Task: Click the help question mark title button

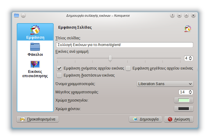Action: (172, 16)
